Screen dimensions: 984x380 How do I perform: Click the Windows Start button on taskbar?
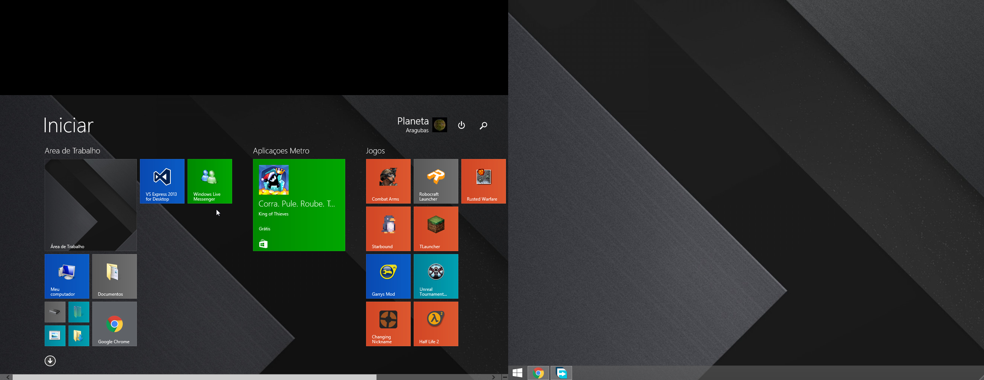(517, 373)
